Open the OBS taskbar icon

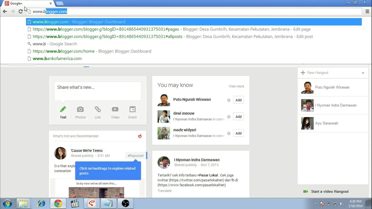coord(125,203)
